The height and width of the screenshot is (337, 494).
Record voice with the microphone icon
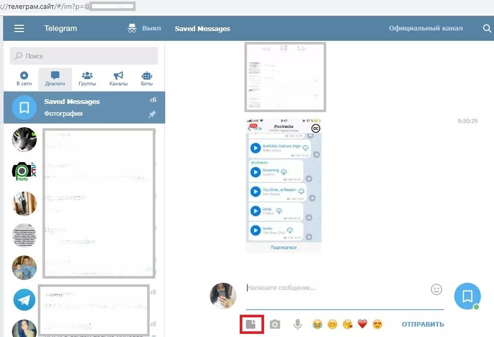[x=297, y=325]
